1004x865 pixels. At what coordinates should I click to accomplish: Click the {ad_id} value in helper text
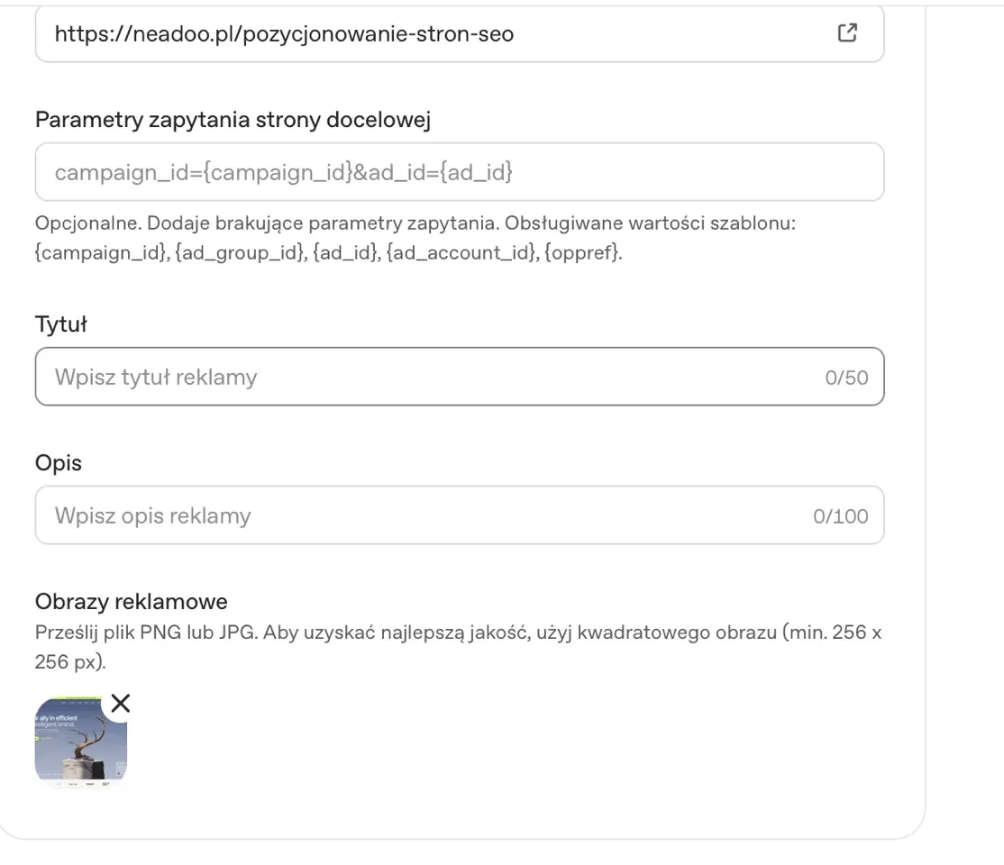346,252
